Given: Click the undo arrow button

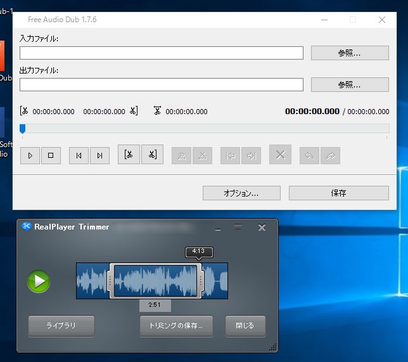Looking at the screenshot, I should [309, 156].
